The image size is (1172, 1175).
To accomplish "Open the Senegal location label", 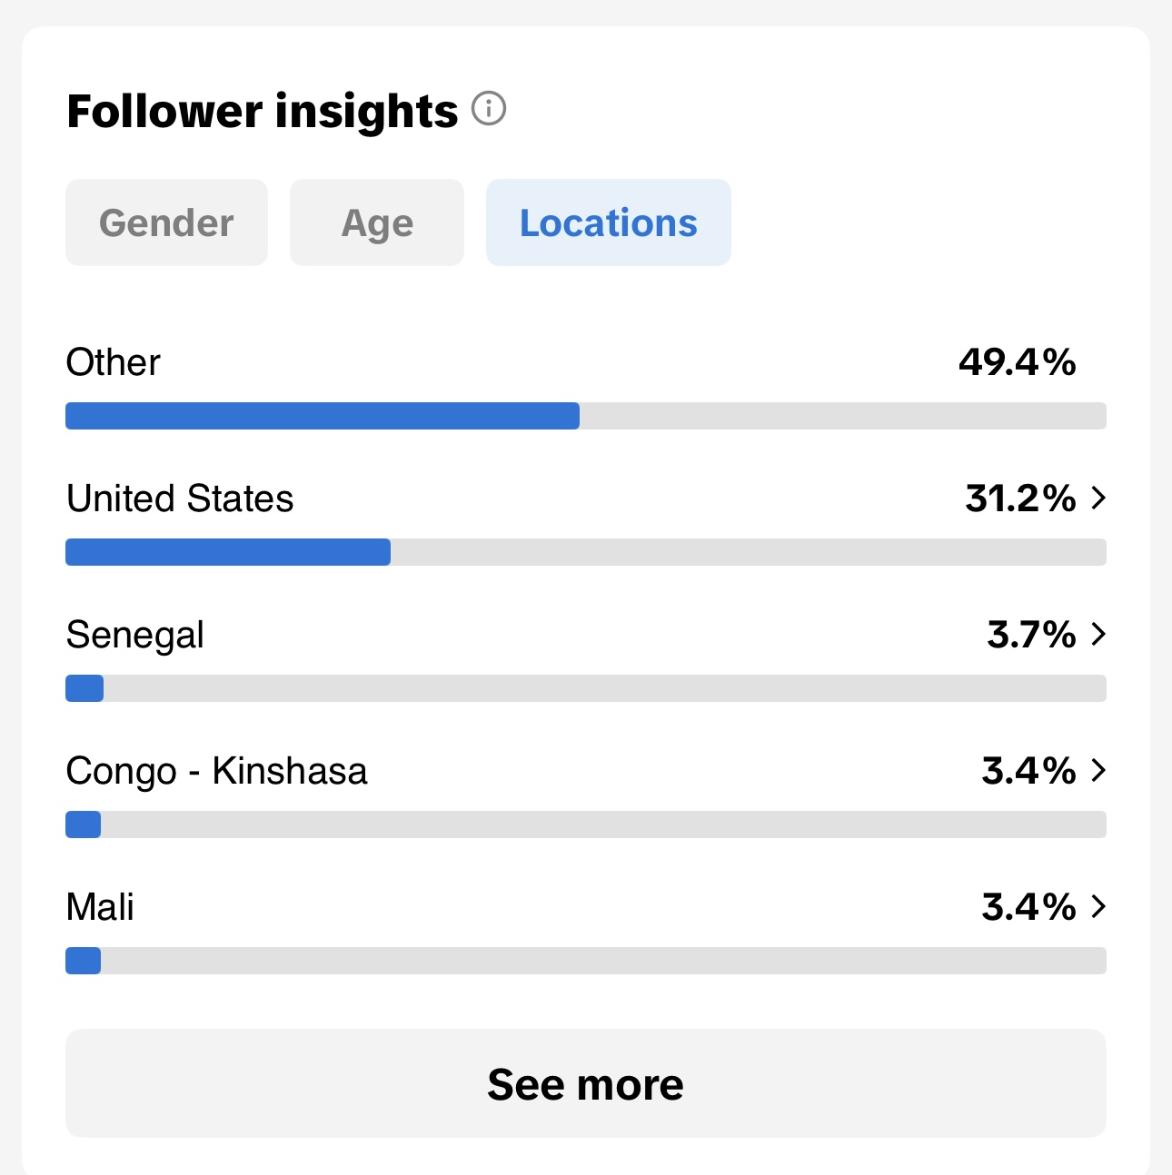I will [x=135, y=636].
